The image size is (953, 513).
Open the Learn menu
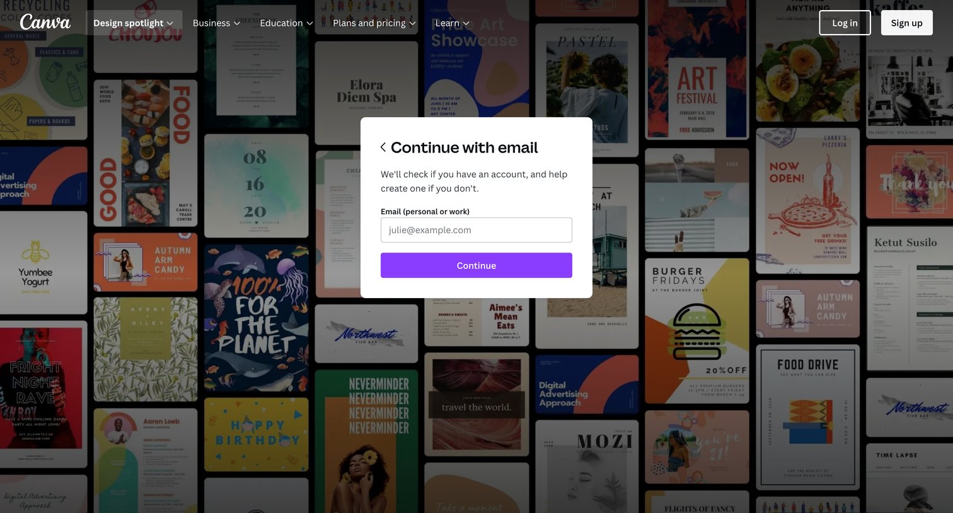(453, 23)
